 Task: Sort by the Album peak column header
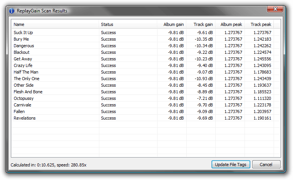click(230, 24)
